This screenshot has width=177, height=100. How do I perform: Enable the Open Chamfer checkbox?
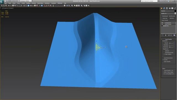(163, 62)
